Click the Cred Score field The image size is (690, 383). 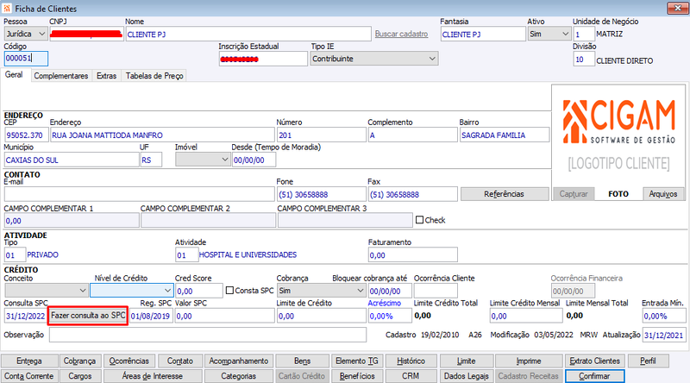click(x=199, y=291)
